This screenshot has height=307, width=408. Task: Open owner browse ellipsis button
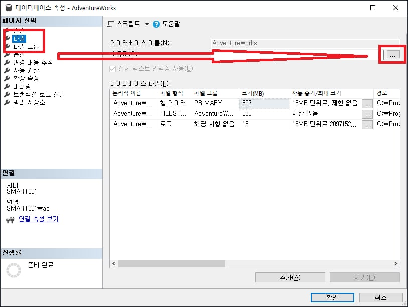393,54
